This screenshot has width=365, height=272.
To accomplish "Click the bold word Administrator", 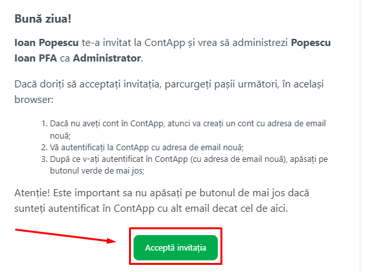I will 107,58.
